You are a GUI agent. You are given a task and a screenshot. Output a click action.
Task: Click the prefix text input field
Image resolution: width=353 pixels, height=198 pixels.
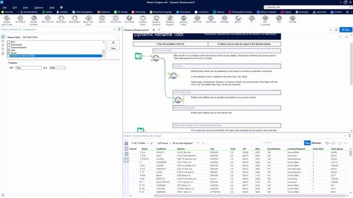pyautogui.click(x=28, y=68)
